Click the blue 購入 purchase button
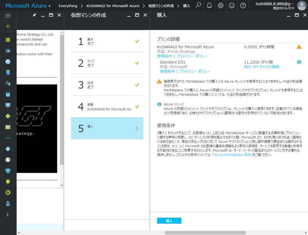Viewport: 308px width, 235px height. pyautogui.click(x=169, y=221)
